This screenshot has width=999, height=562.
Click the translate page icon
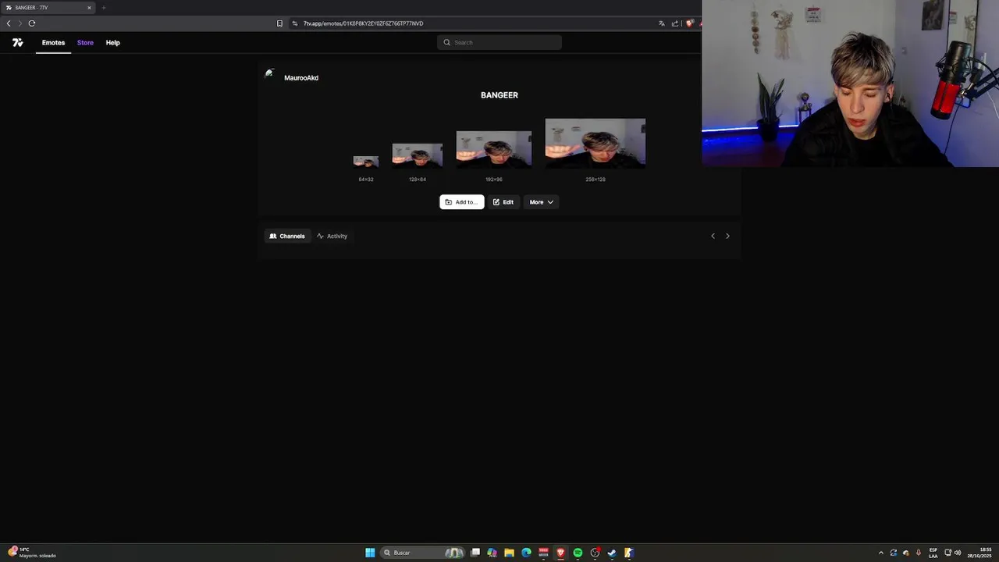(x=662, y=23)
